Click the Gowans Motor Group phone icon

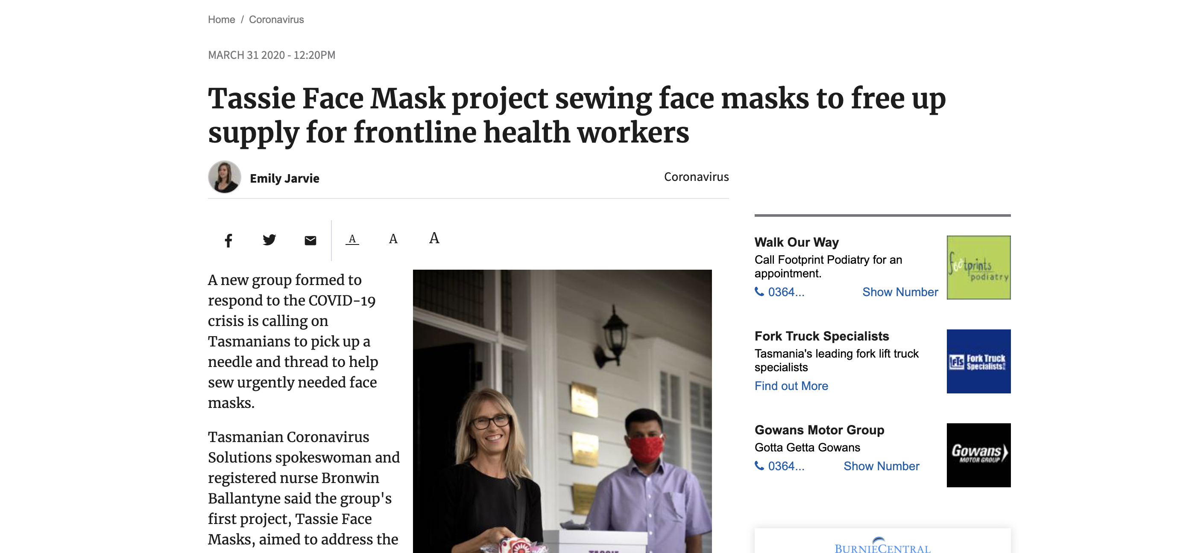(x=759, y=466)
